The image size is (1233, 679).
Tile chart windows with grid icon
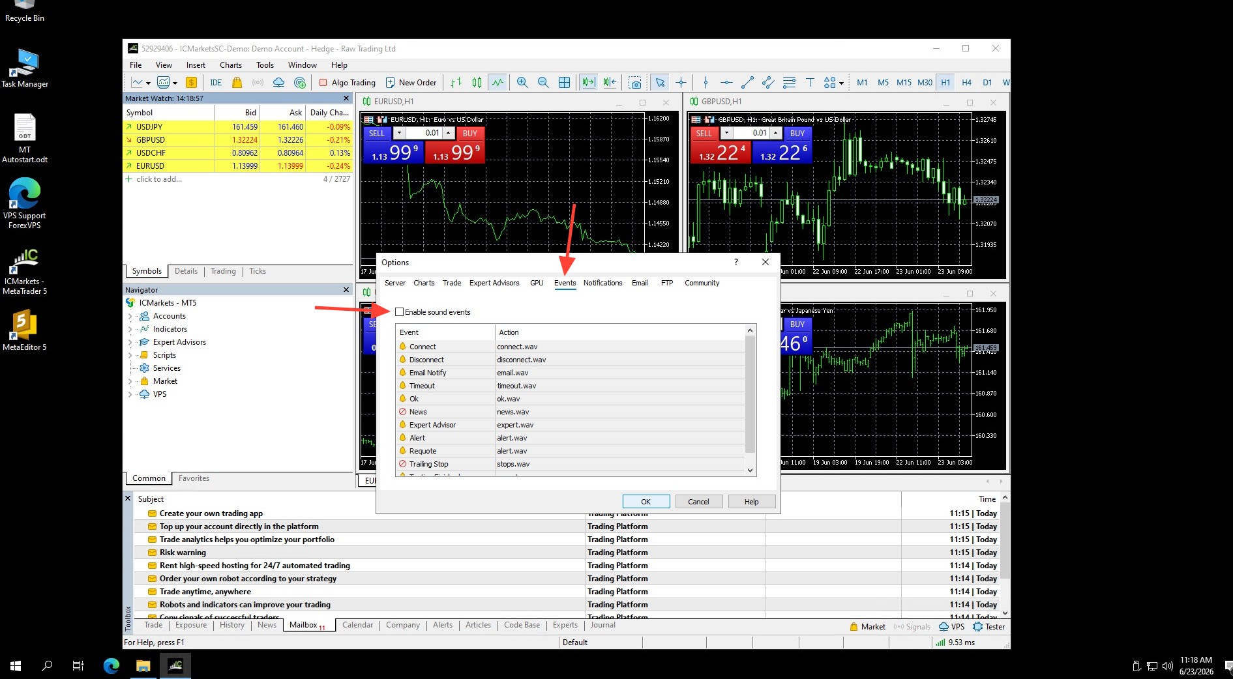click(x=565, y=83)
